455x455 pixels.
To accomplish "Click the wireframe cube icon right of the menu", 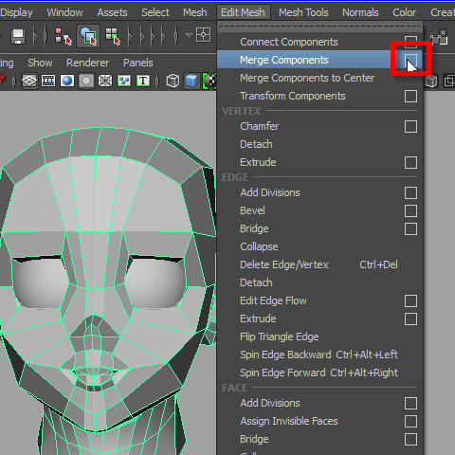I will pos(431,82).
